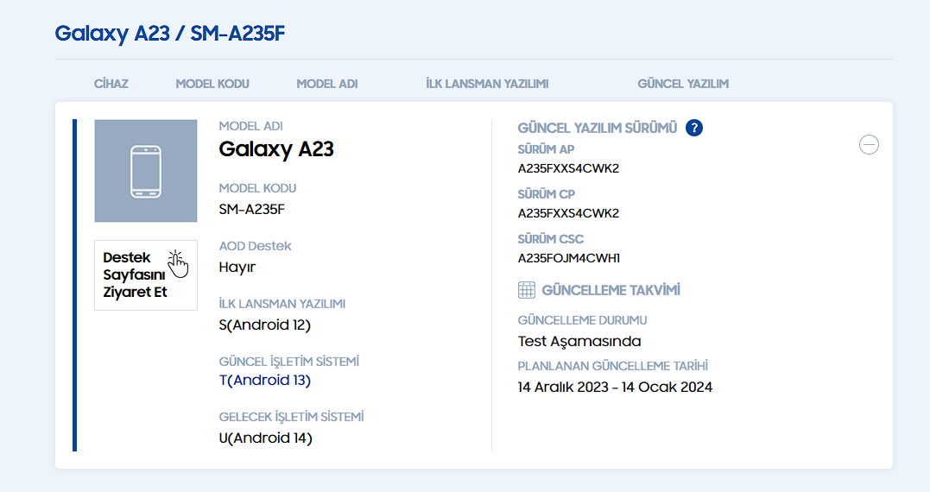The width and height of the screenshot is (930, 492).
Task: Click the Galaxy A23 / SM-A235F page title
Action: click(x=170, y=33)
